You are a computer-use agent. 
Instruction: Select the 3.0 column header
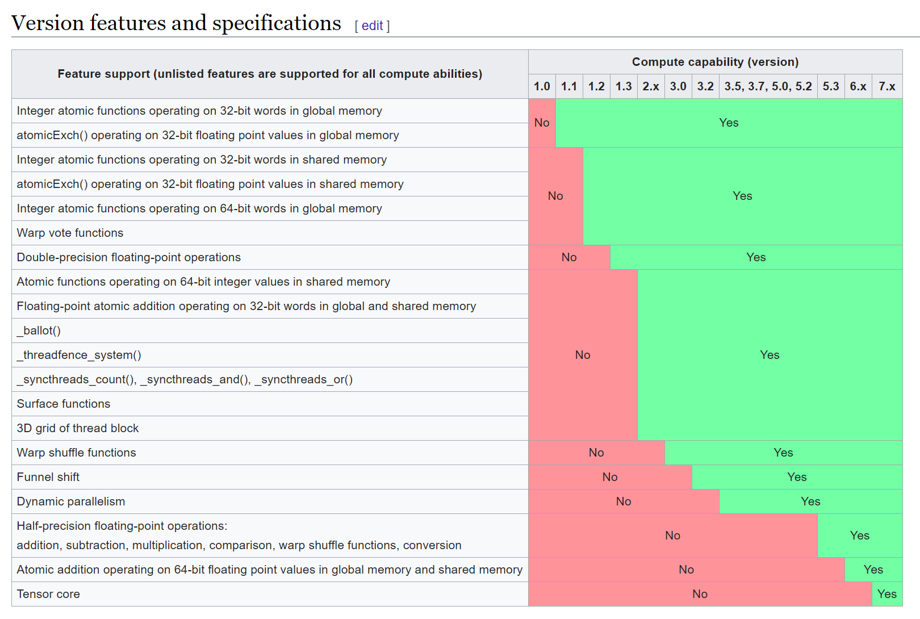[678, 86]
